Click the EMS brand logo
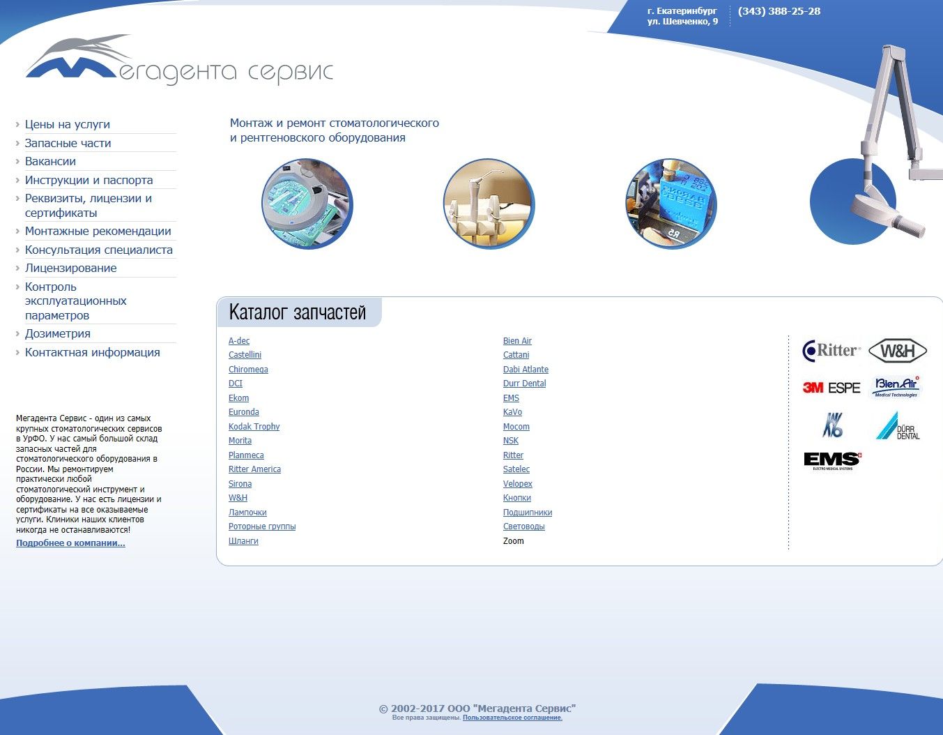Screen dimensions: 943x735 tap(832, 461)
